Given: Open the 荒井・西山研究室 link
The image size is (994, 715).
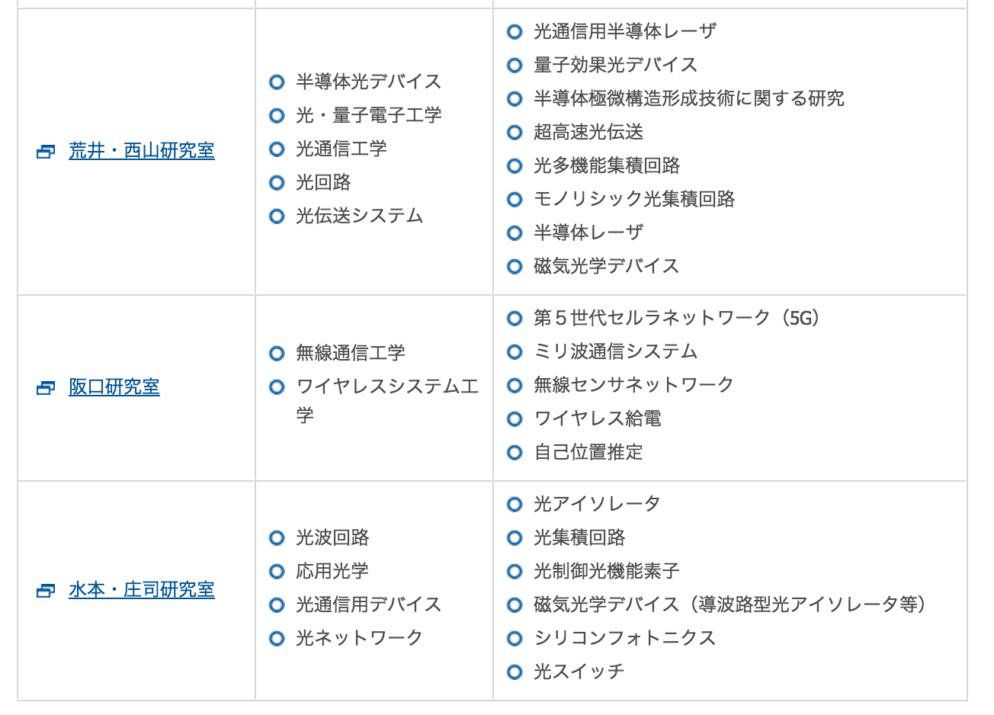Looking at the screenshot, I should [142, 151].
